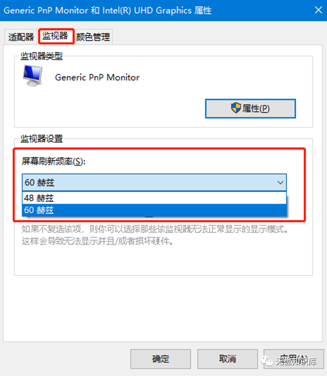
Task: Click the 60 赫兹 combo box field
Action: [x=154, y=182]
